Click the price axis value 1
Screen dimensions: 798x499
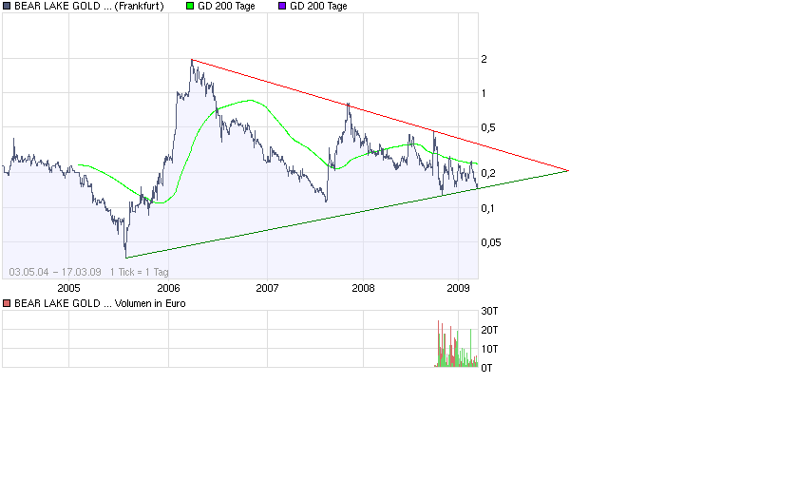[484, 93]
